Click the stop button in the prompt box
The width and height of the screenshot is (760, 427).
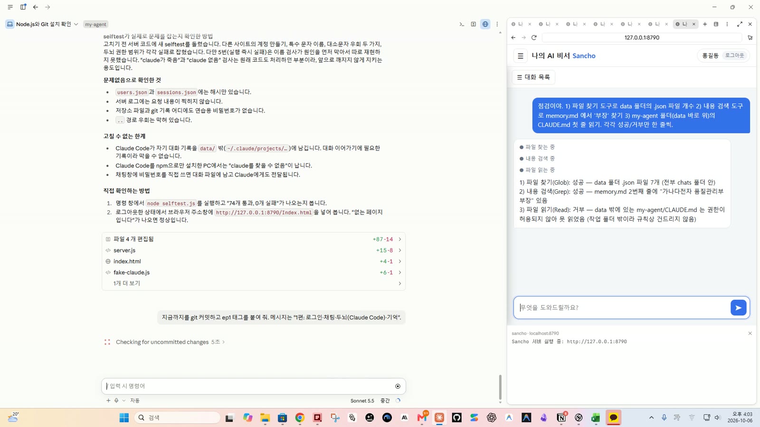tap(398, 386)
